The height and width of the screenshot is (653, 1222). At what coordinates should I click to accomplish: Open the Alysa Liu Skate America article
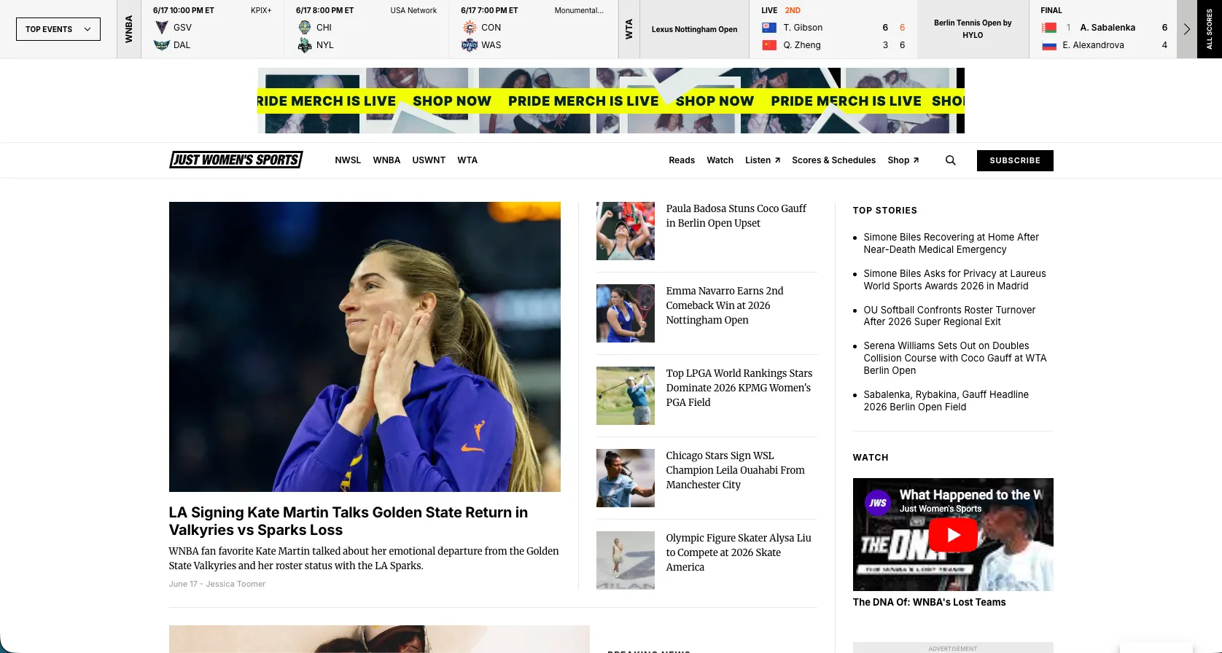(738, 552)
